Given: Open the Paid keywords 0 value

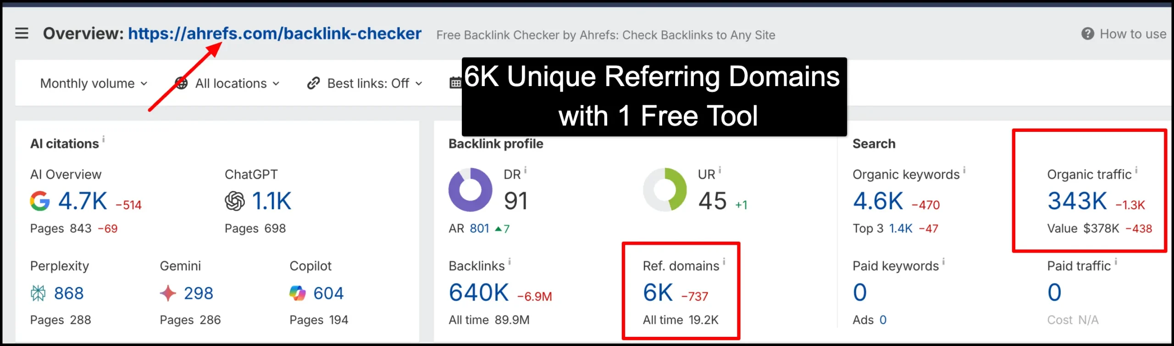Looking at the screenshot, I should tap(860, 292).
